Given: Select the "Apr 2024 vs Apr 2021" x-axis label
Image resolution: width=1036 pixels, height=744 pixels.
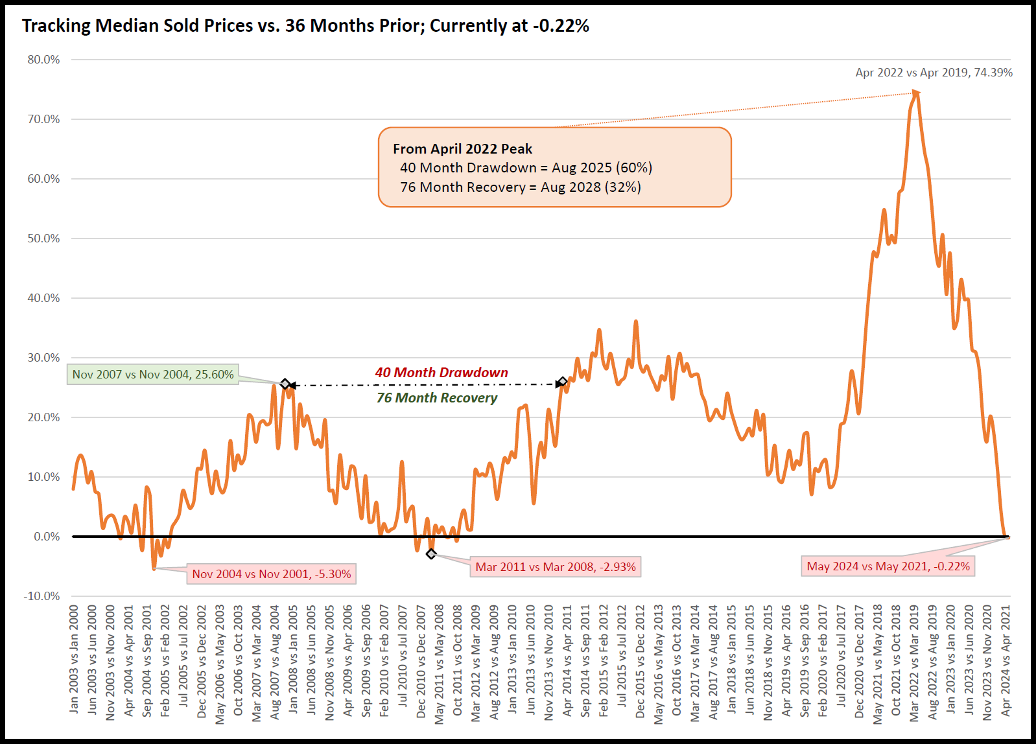Looking at the screenshot, I should [x=1006, y=660].
